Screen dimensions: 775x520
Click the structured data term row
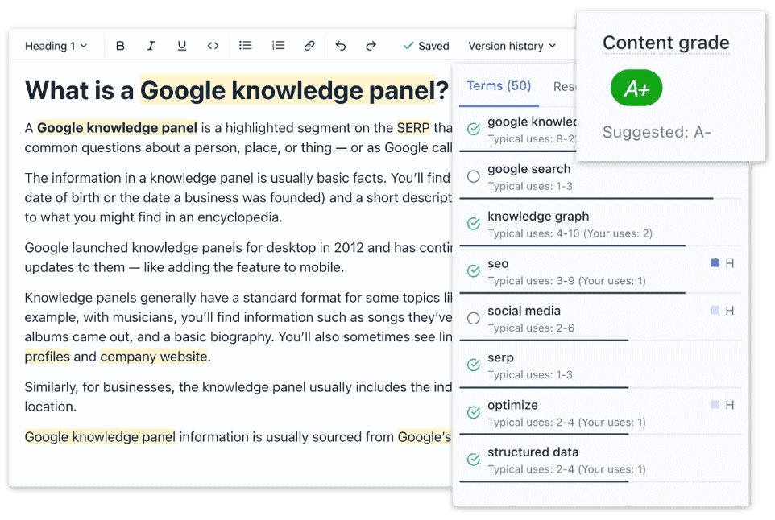point(564,460)
